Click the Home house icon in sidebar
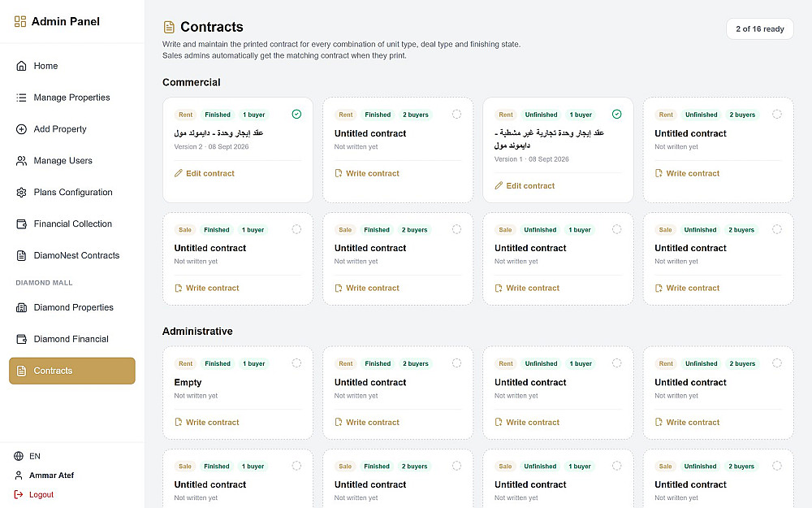 tap(21, 66)
